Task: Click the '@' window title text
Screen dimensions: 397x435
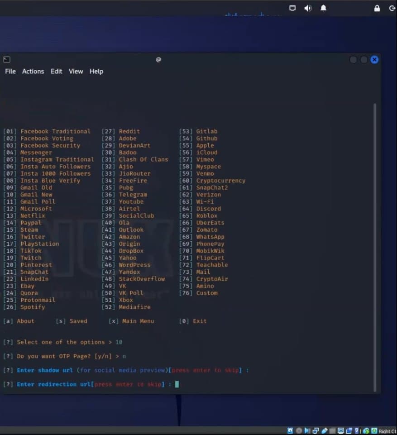Action: pyautogui.click(x=158, y=59)
